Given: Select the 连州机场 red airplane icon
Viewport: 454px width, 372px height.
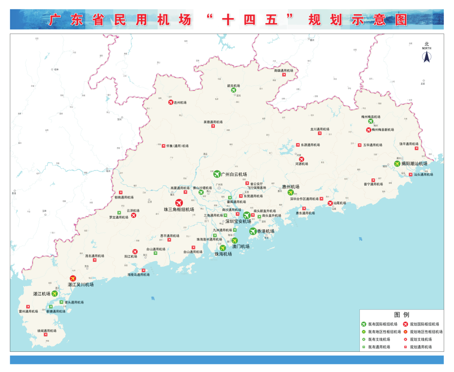Looking at the screenshot, I should (171, 102).
